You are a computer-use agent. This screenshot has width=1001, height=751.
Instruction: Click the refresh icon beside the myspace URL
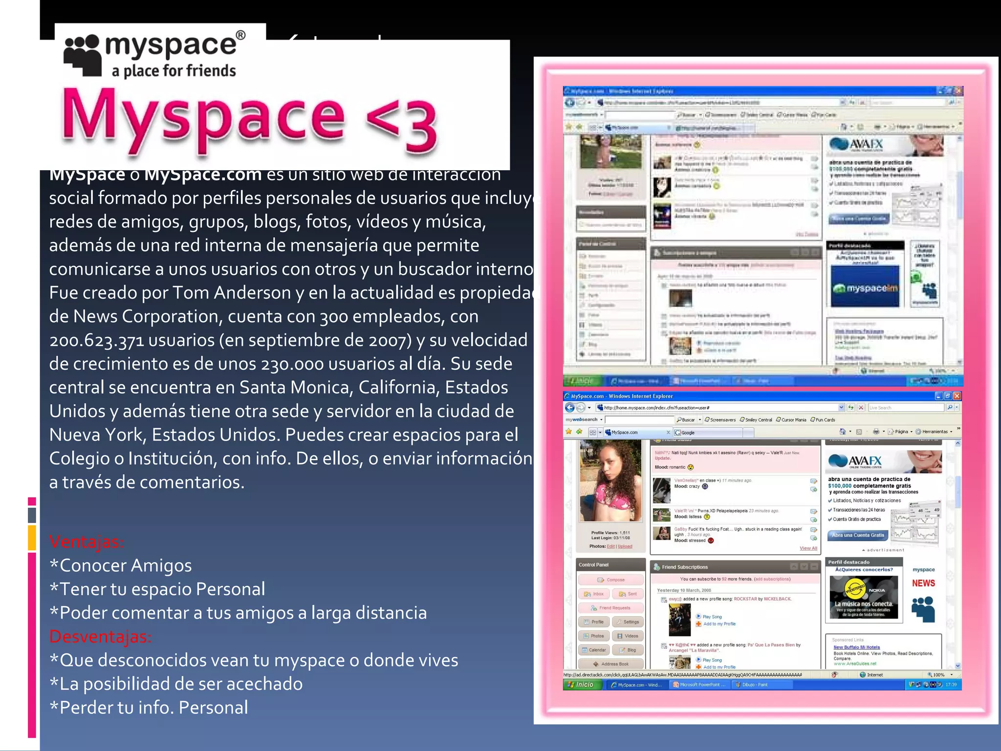[x=851, y=407]
